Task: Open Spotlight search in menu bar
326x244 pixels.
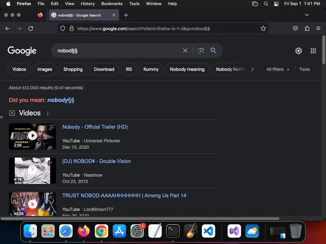Action: (266, 4)
